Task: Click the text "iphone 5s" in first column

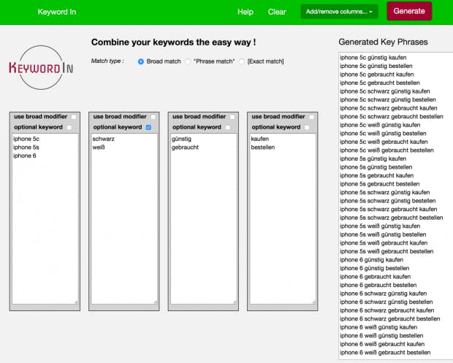Action: (26, 148)
